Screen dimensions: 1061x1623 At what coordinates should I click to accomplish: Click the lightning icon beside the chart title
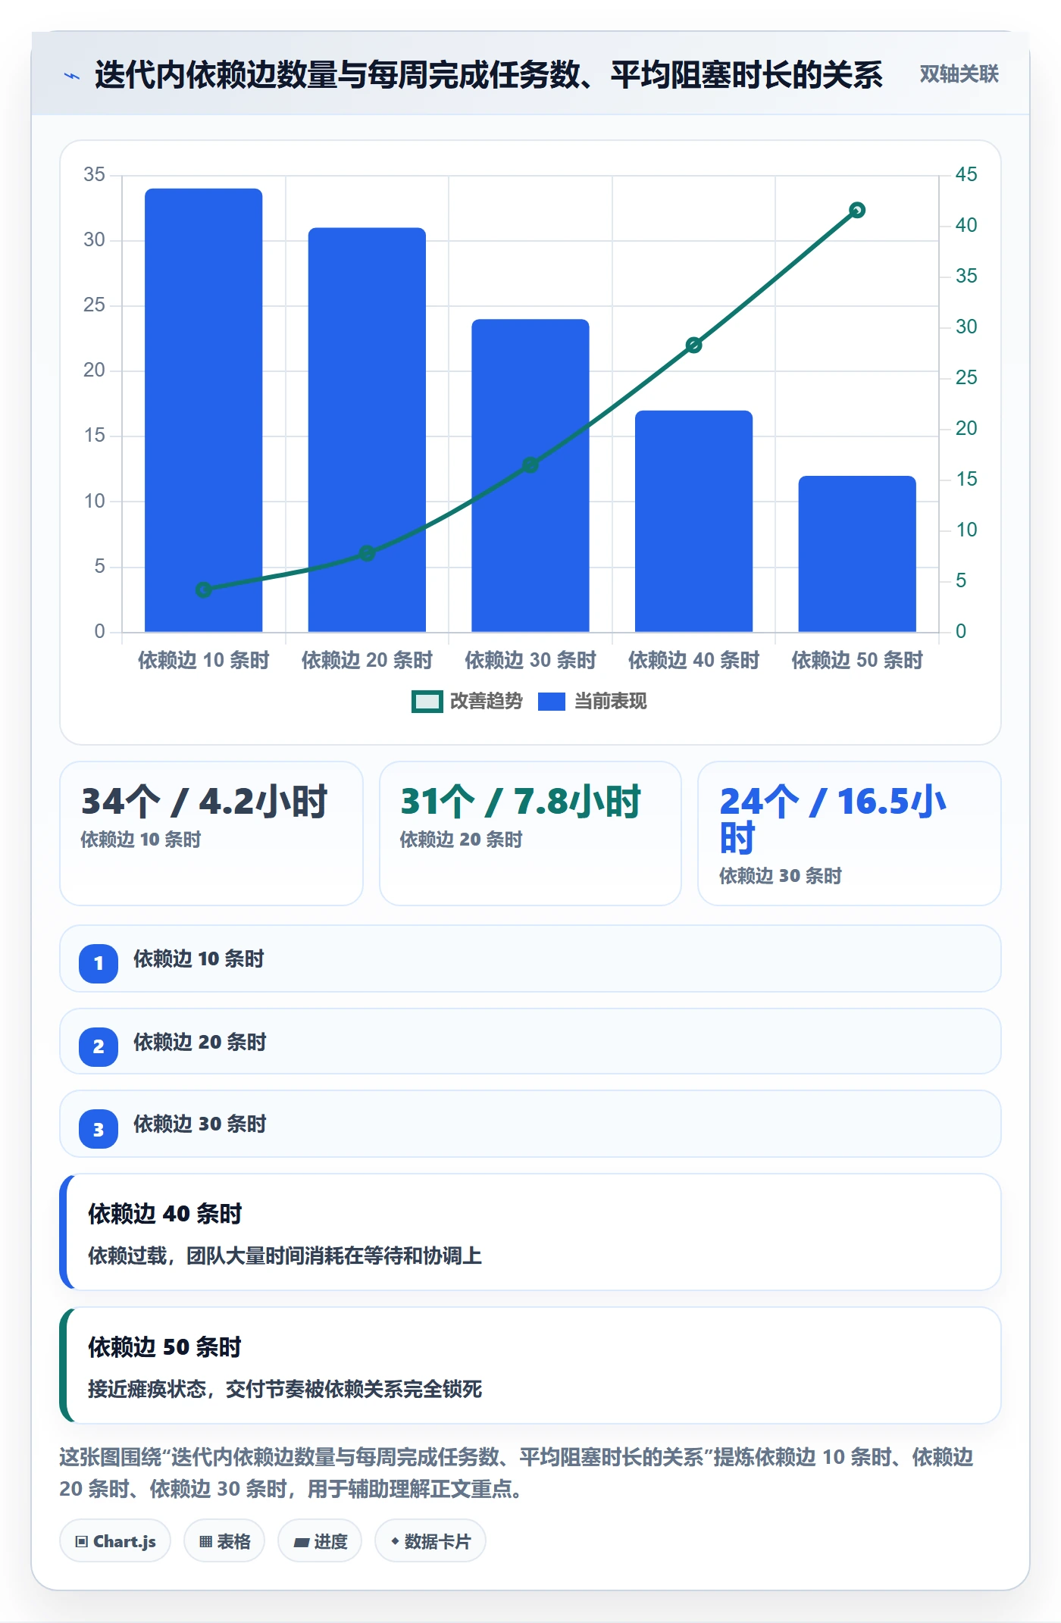click(x=72, y=76)
